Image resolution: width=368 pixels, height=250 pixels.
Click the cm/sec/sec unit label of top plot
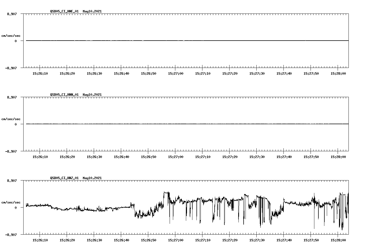11,35
